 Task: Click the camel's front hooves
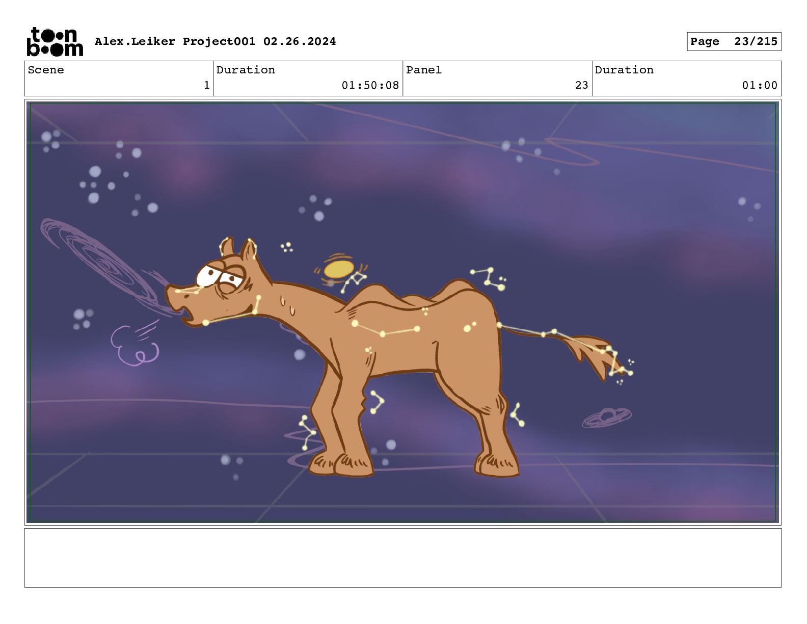[x=340, y=462]
